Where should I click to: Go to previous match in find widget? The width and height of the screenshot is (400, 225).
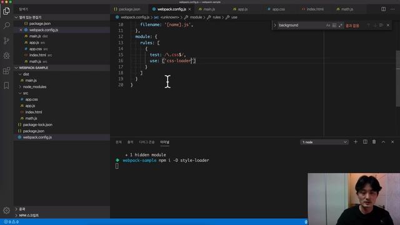coord(368,25)
